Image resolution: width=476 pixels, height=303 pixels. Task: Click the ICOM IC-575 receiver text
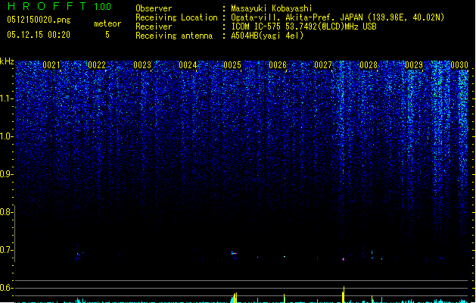click(x=303, y=27)
